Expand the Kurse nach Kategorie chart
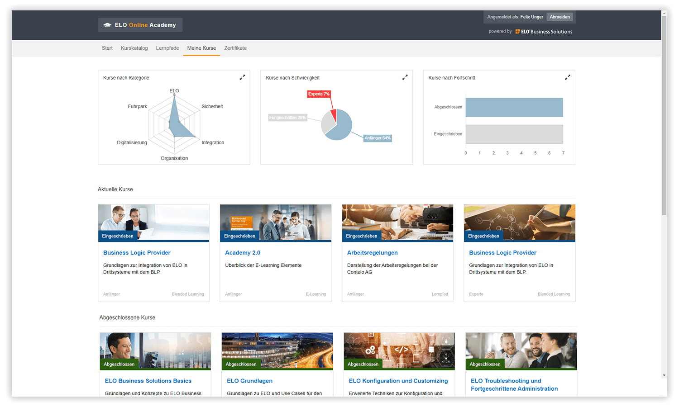The image size is (679, 407). click(242, 77)
